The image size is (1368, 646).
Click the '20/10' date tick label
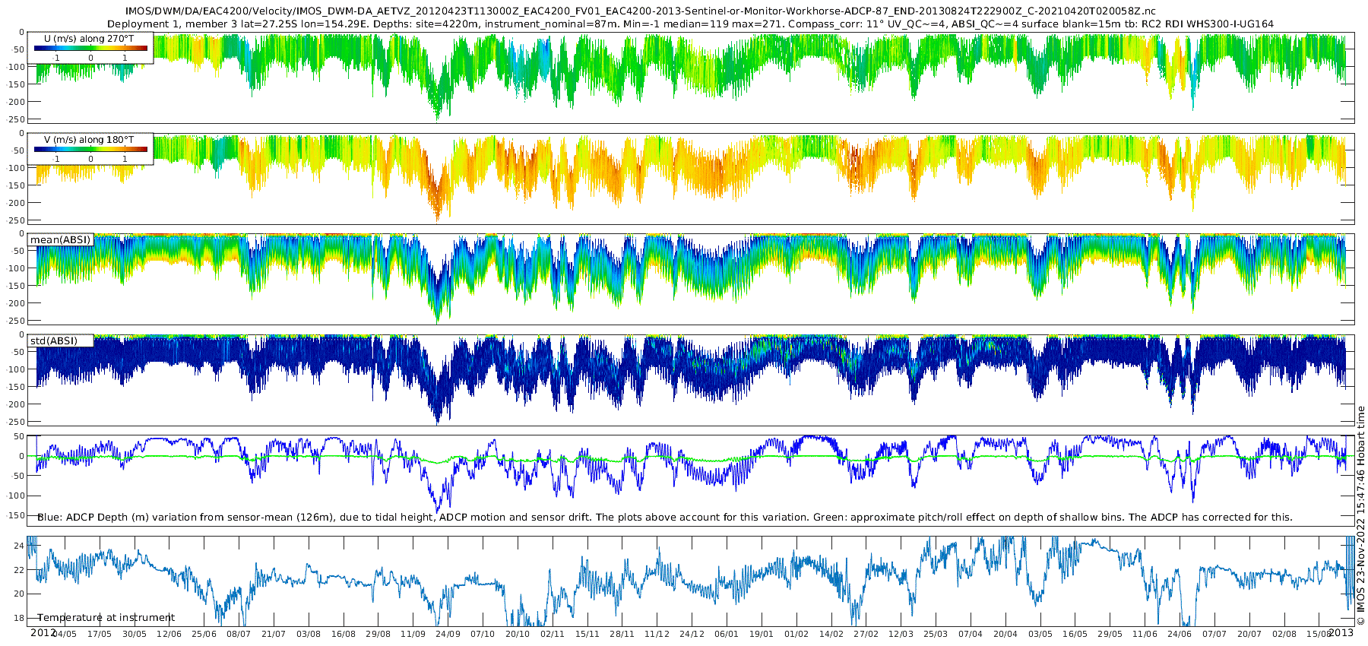click(x=518, y=634)
